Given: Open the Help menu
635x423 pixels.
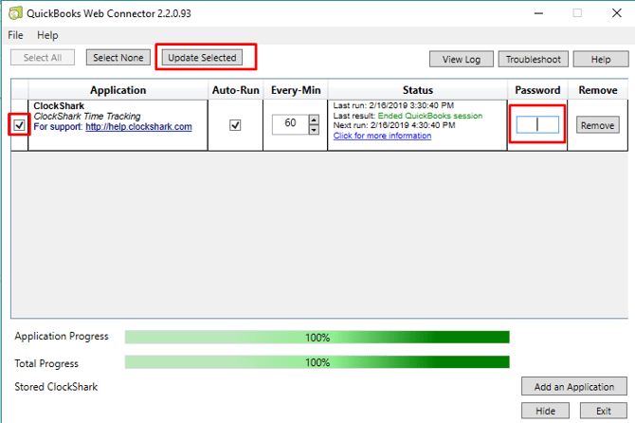Looking at the screenshot, I should [47, 35].
